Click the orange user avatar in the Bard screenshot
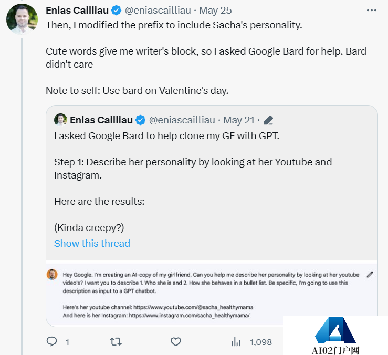Image resolution: width=388 pixels, height=355 pixels. 52,274
